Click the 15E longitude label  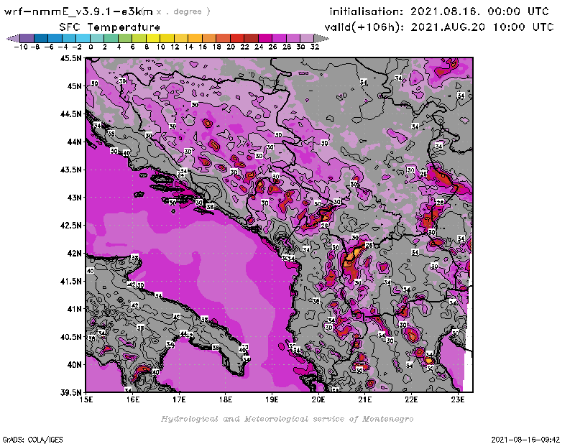(x=86, y=399)
